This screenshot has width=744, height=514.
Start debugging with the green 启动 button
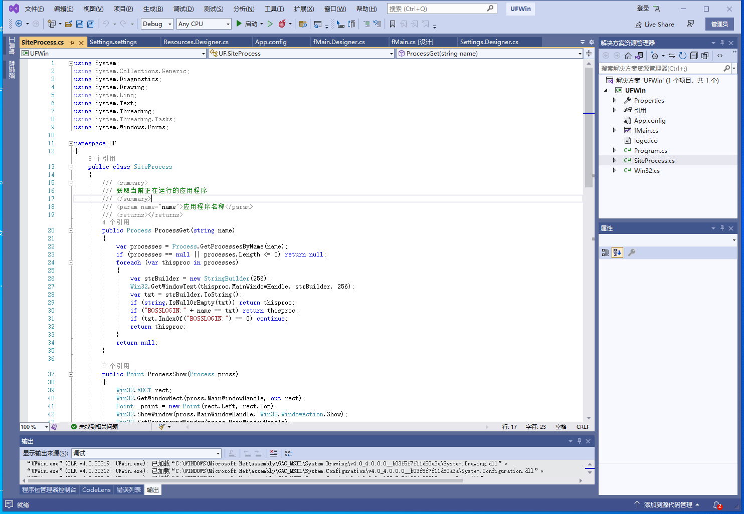tap(247, 24)
